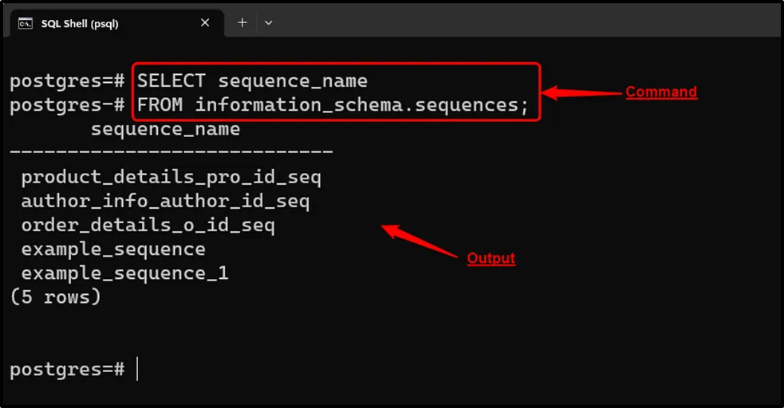Open a new terminal tab with plus

click(242, 23)
